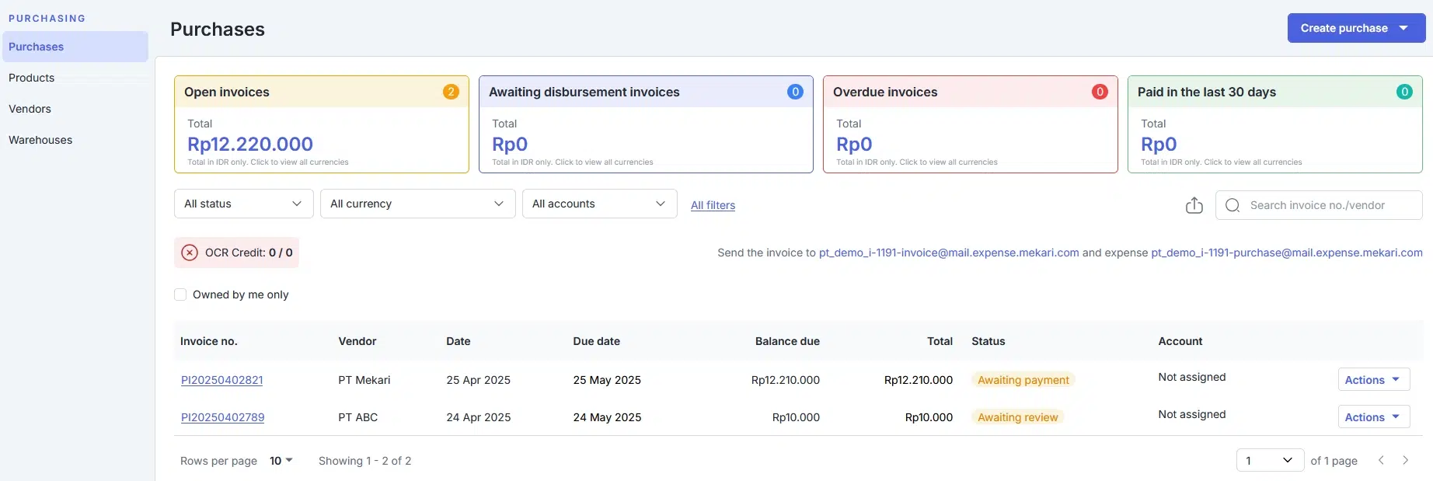
Task: Select Purchases in the sidebar
Action: (75, 47)
